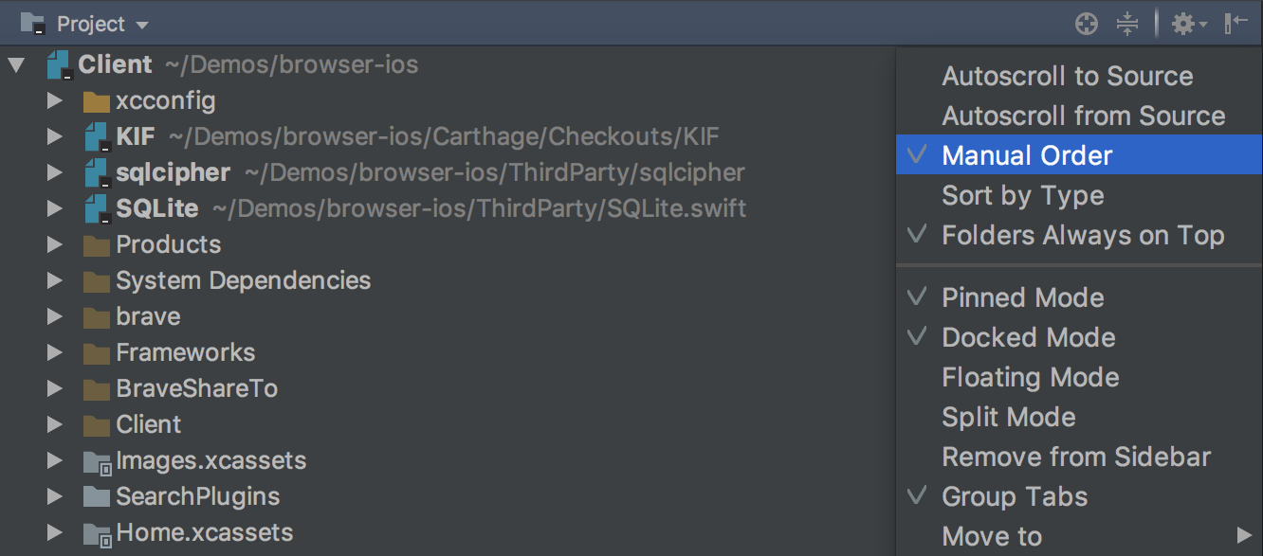The image size is (1263, 556).
Task: Select Sort by Type menu item
Action: pyautogui.click(x=1022, y=196)
